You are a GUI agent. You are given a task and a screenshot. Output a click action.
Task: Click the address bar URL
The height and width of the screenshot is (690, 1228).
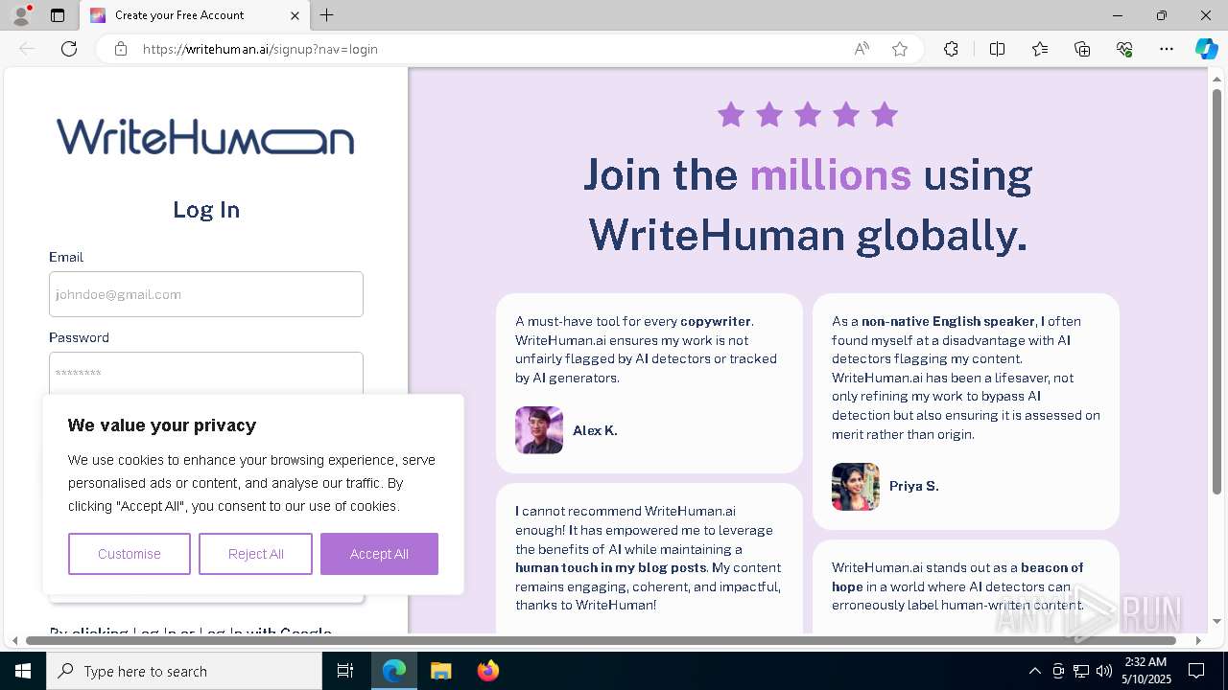[x=260, y=49]
